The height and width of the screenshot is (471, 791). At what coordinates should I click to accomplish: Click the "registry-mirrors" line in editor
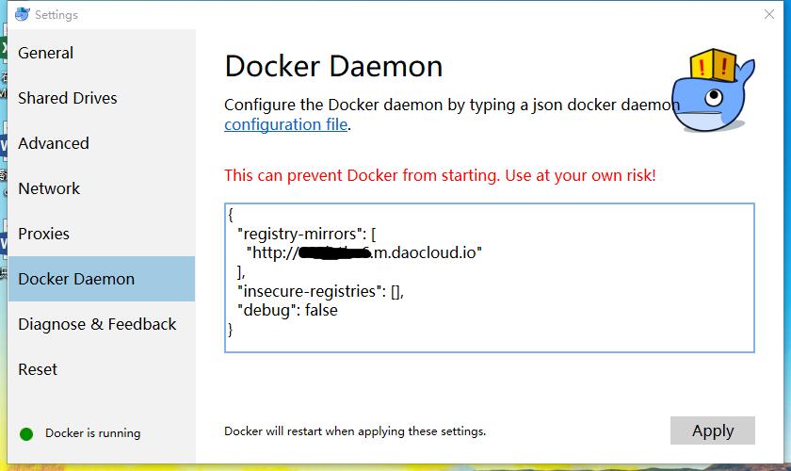307,234
